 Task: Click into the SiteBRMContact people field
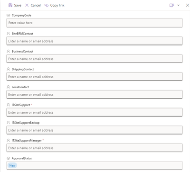(95, 41)
